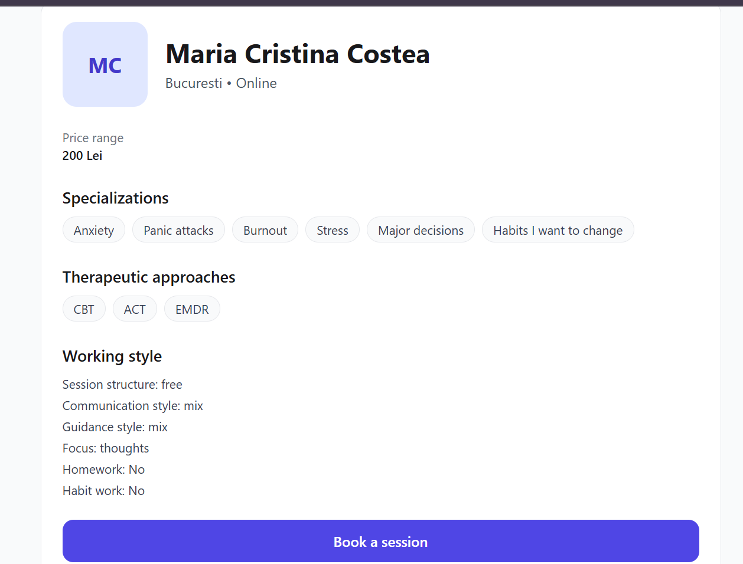The image size is (743, 564).
Task: Click the Focus: thoughts line
Action: tap(106, 448)
